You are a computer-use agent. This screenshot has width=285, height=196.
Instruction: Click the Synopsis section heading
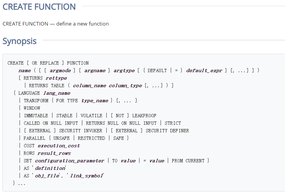pos(20,41)
